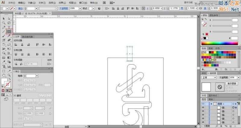
Task: Select the Hand tool
Action: pos(4,75)
